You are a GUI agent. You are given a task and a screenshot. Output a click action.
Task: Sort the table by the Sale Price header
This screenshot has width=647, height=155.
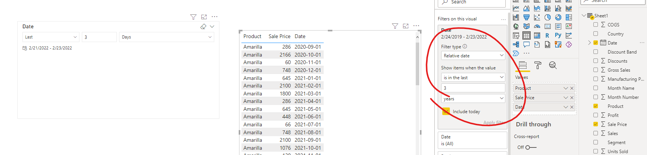(x=279, y=36)
